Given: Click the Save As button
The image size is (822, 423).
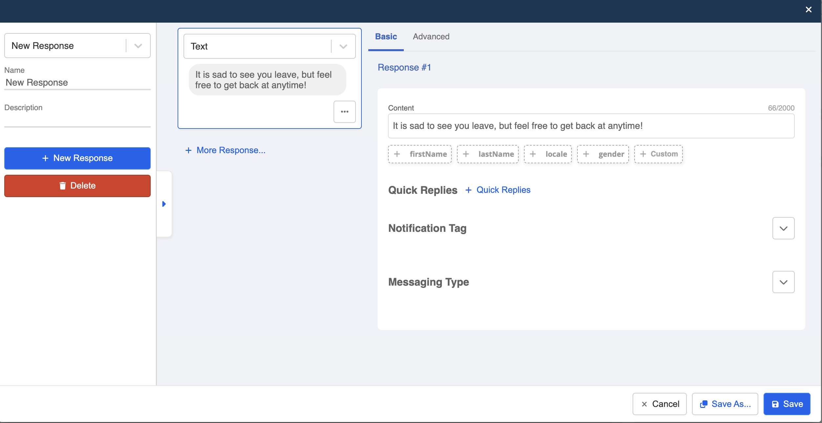Looking at the screenshot, I should coord(725,404).
